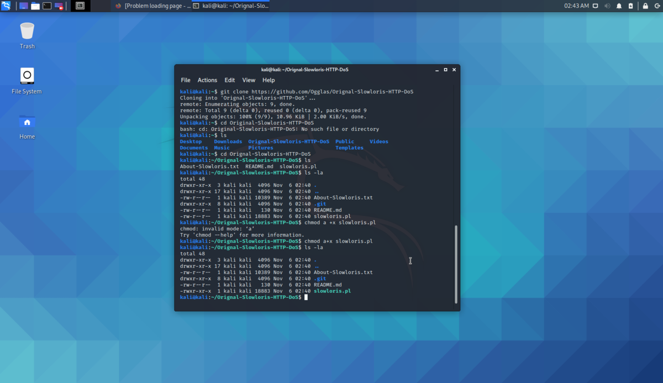
Task: Select kali@kali terminal taskbar button
Action: point(231,6)
